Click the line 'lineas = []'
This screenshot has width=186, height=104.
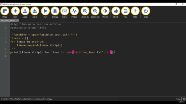19,38
